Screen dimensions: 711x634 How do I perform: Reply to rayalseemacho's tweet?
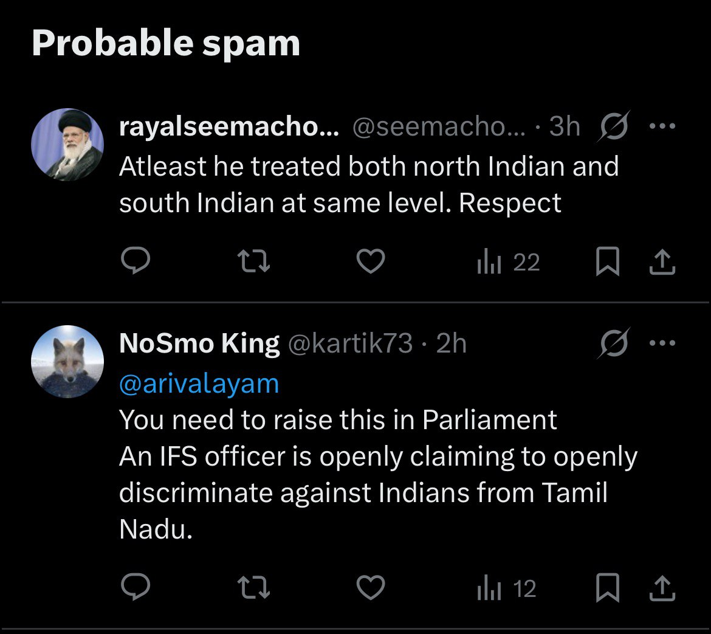pyautogui.click(x=135, y=262)
